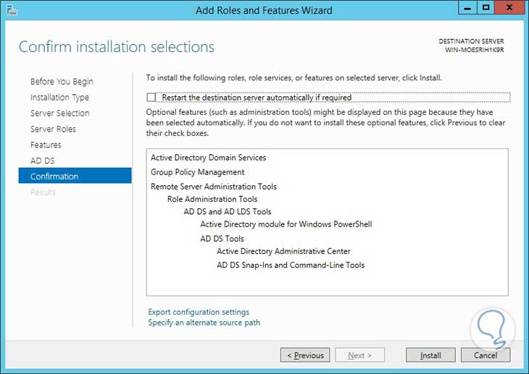Open the Features step
The image size is (529, 374).
point(46,145)
